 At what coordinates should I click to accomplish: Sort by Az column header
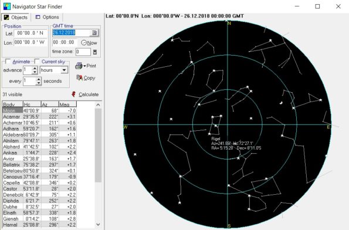pyautogui.click(x=50, y=104)
